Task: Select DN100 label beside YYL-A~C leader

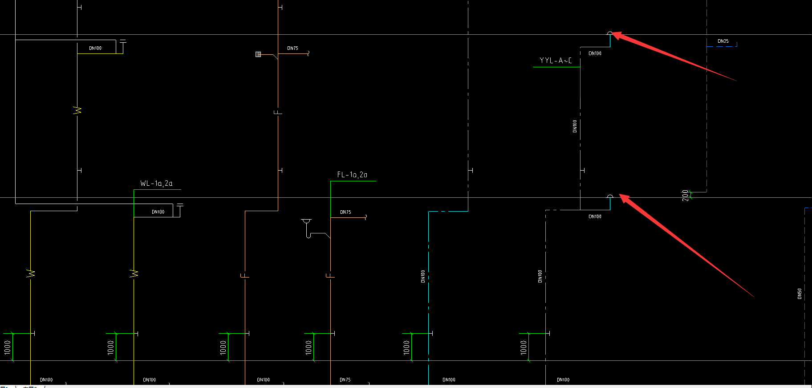Action: click(x=595, y=53)
